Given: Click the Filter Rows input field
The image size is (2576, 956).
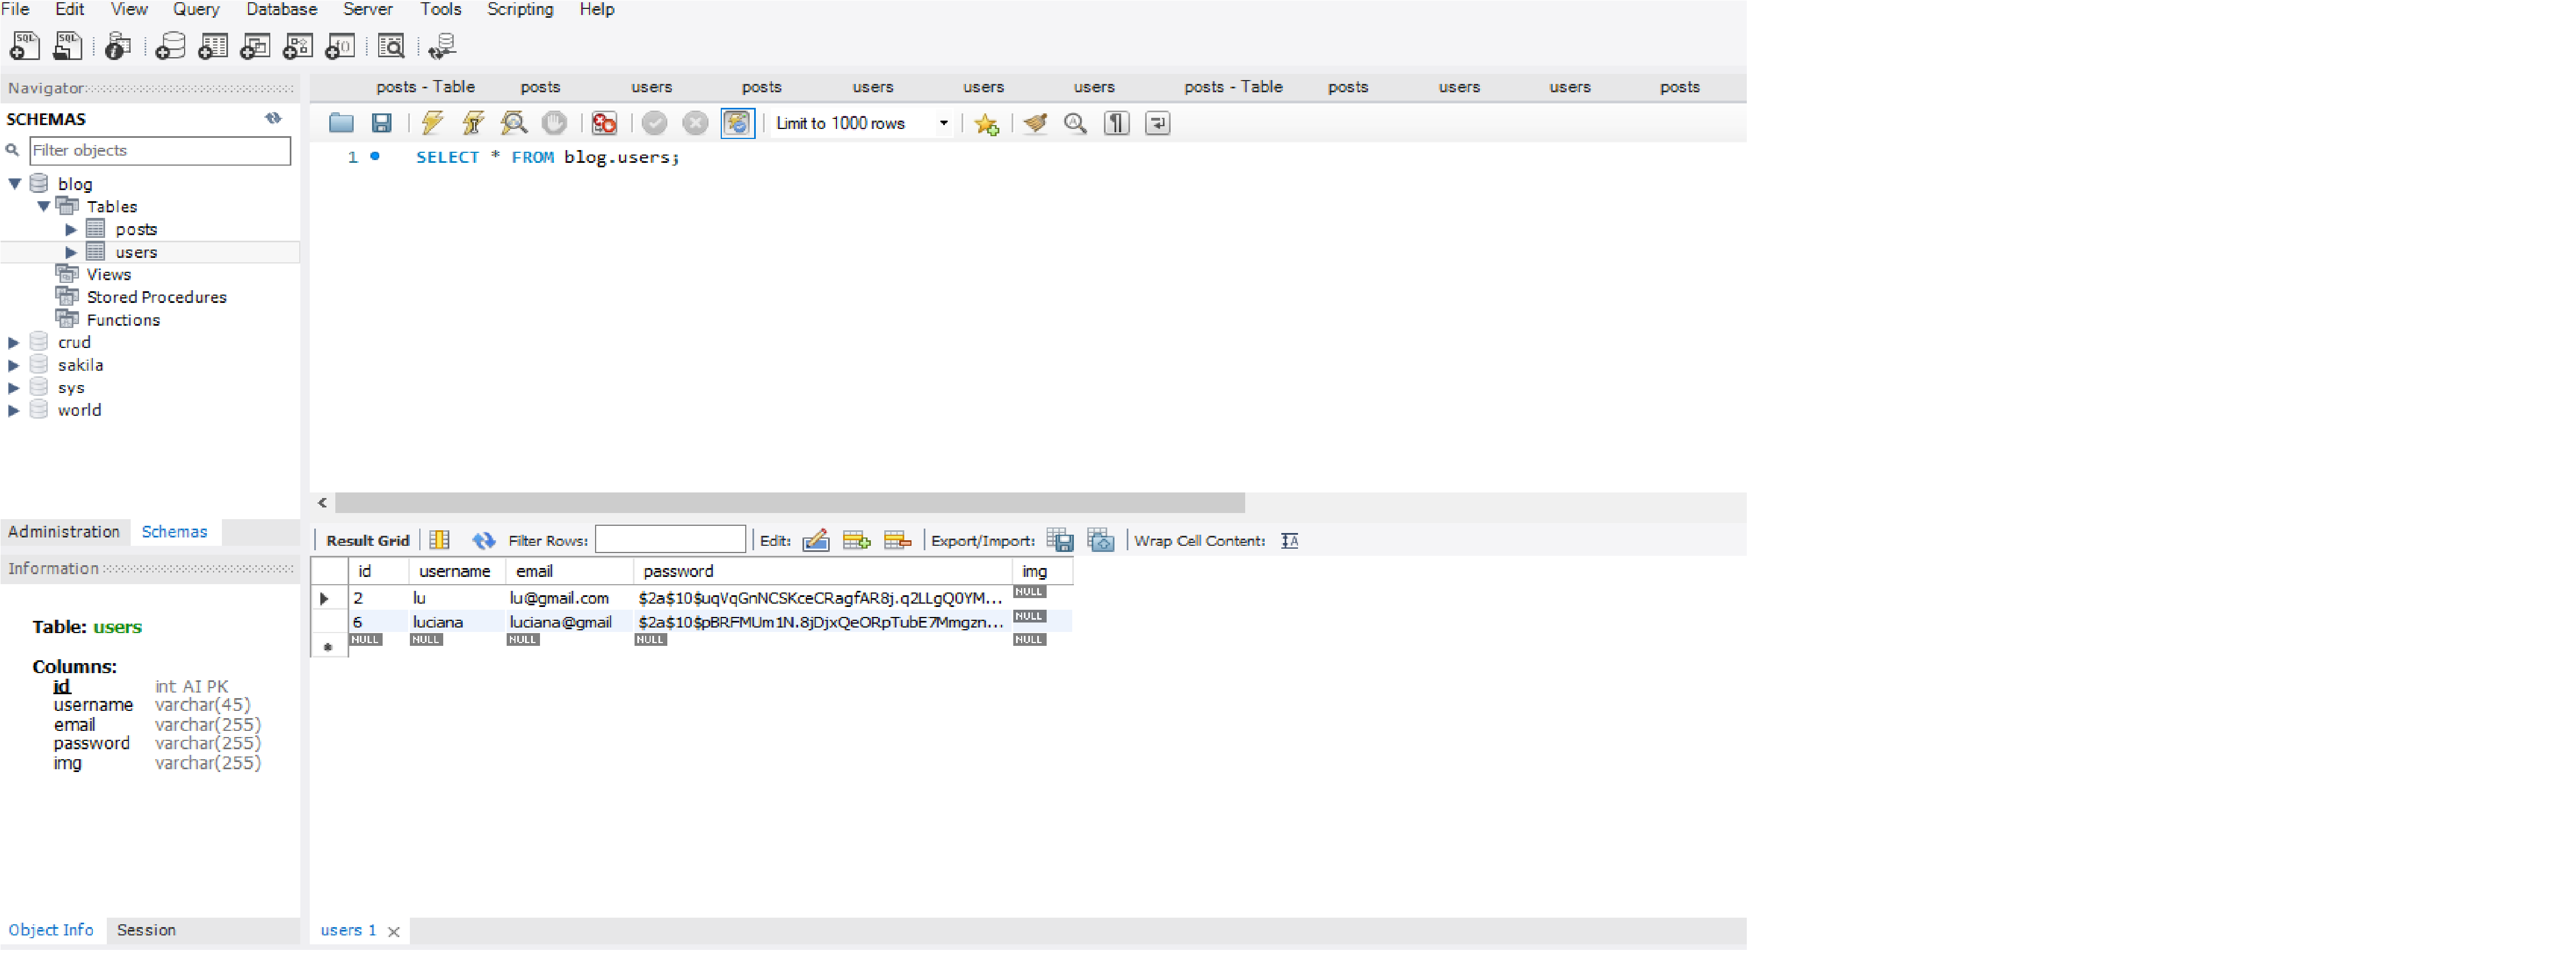Looking at the screenshot, I should click(670, 540).
